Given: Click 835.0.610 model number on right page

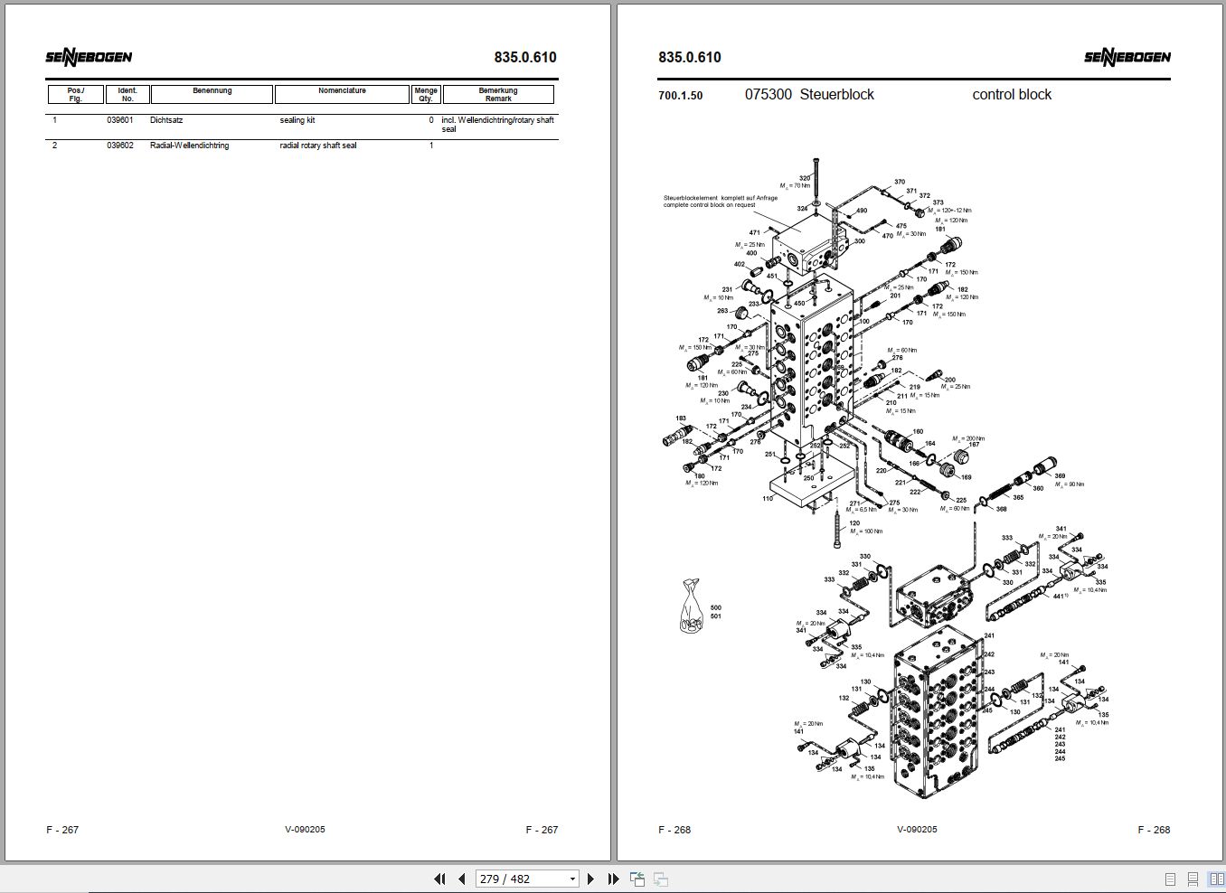Looking at the screenshot, I should click(690, 57).
